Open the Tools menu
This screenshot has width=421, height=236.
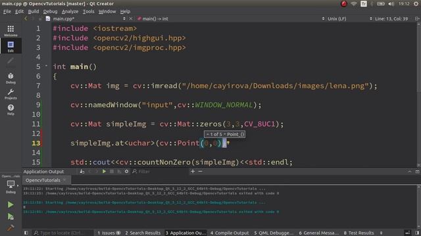(88, 12)
